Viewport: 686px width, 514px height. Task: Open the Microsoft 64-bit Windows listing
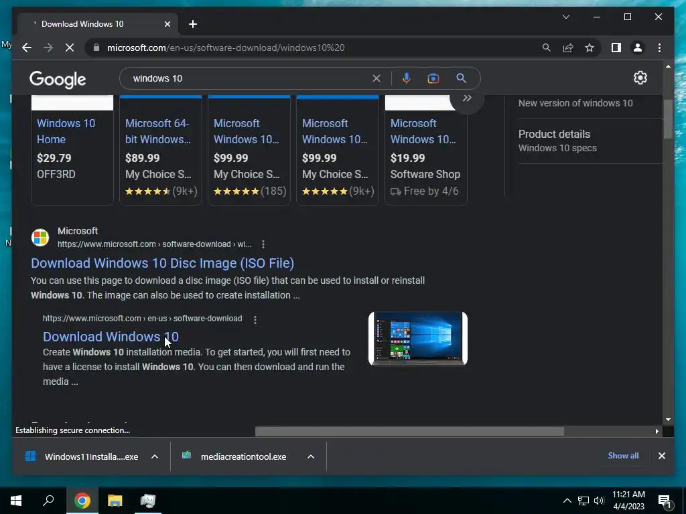158,131
